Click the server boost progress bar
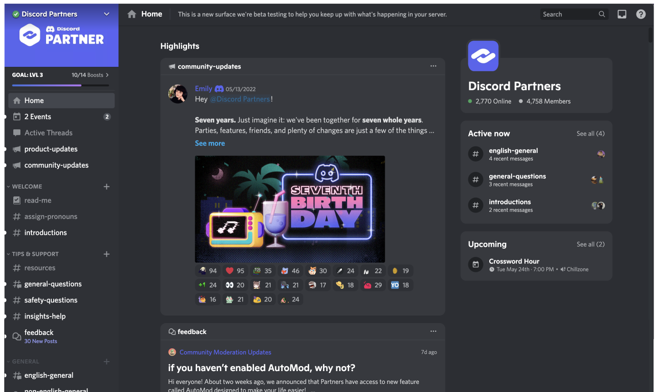 (60, 86)
